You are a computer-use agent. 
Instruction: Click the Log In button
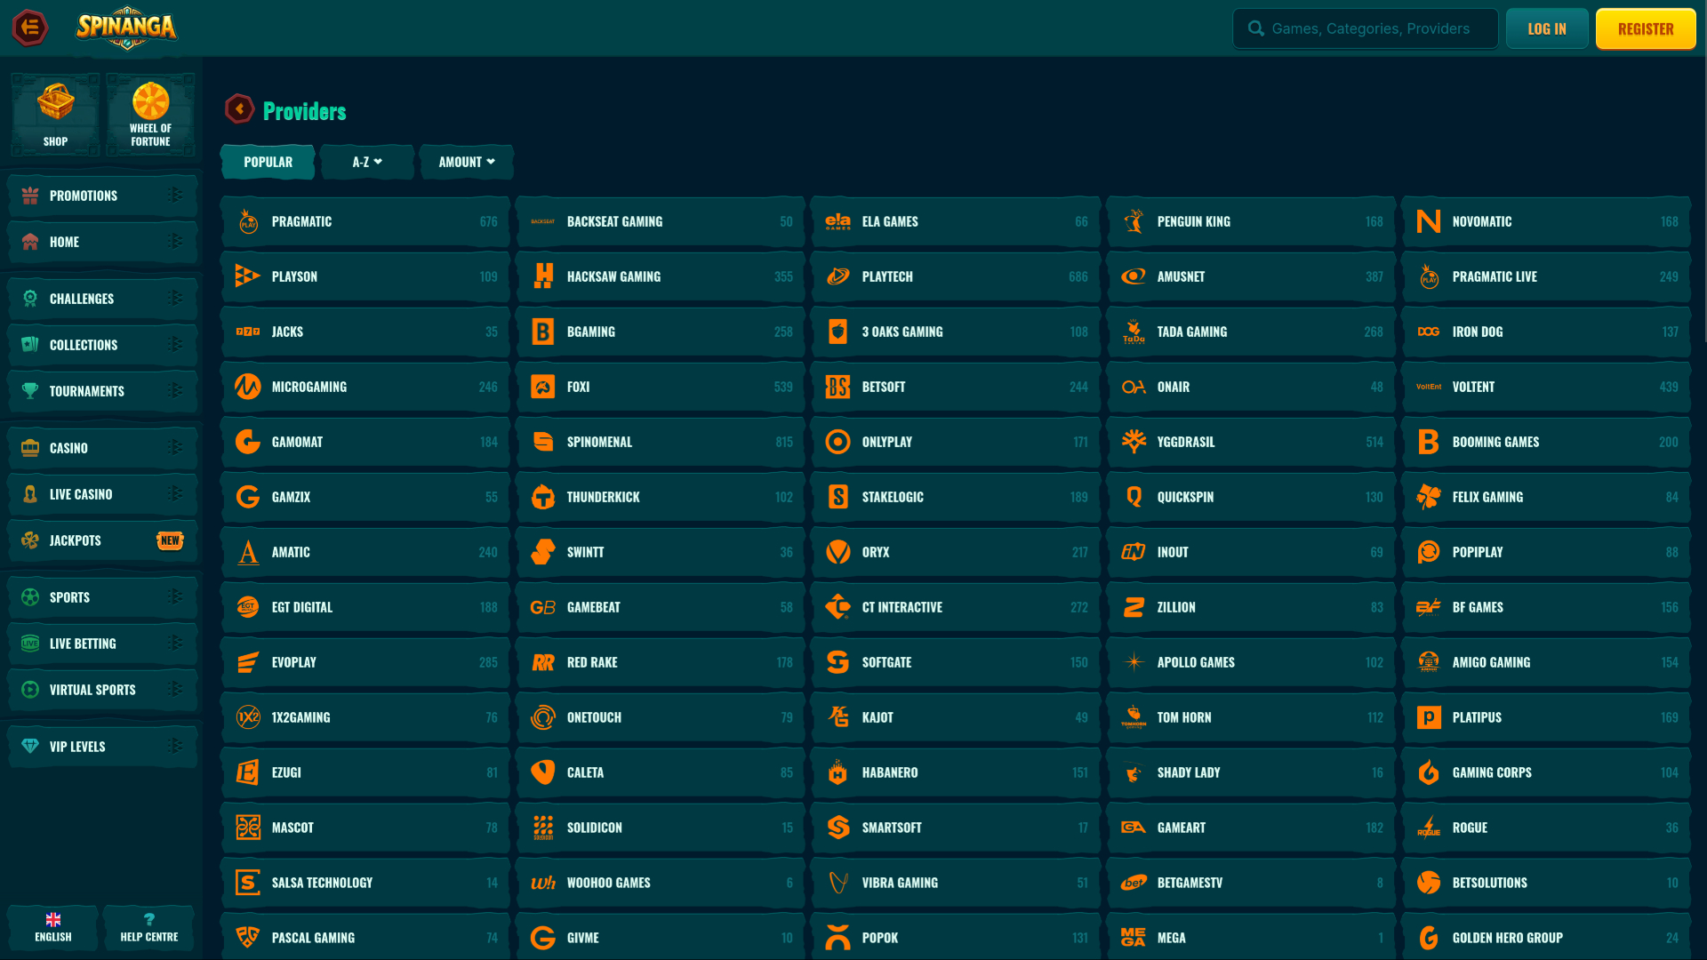(1547, 28)
